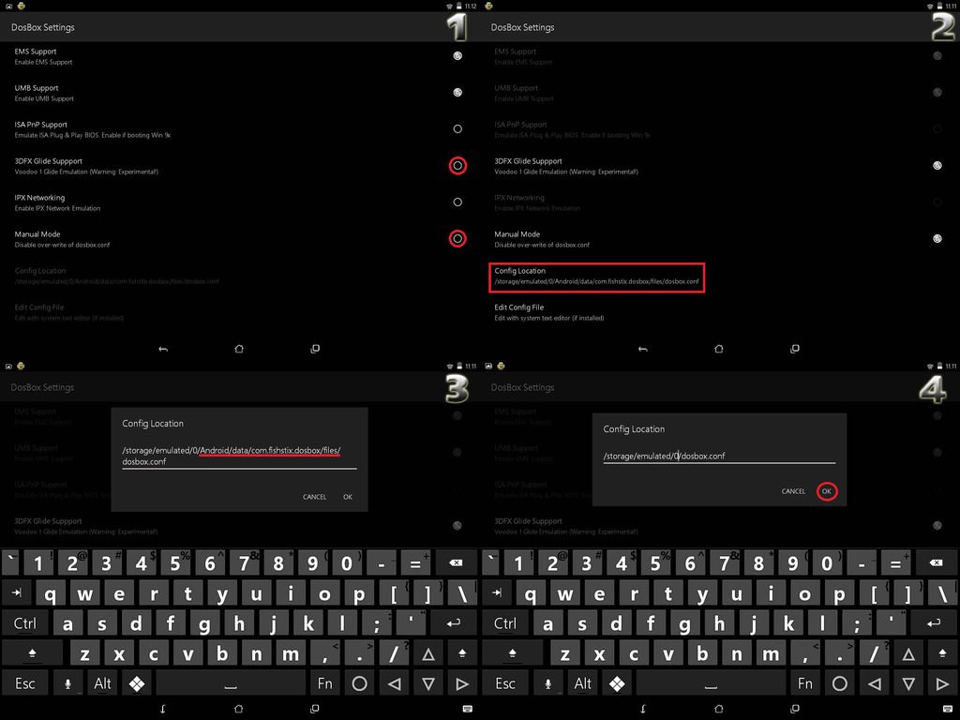Focus the config path field in bottom-left dialog
960x720 pixels.
239,457
